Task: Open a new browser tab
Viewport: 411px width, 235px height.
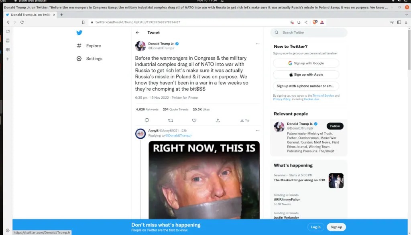Action: 61,15
